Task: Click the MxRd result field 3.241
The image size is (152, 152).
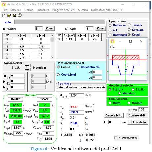Action: pos(76,95)
